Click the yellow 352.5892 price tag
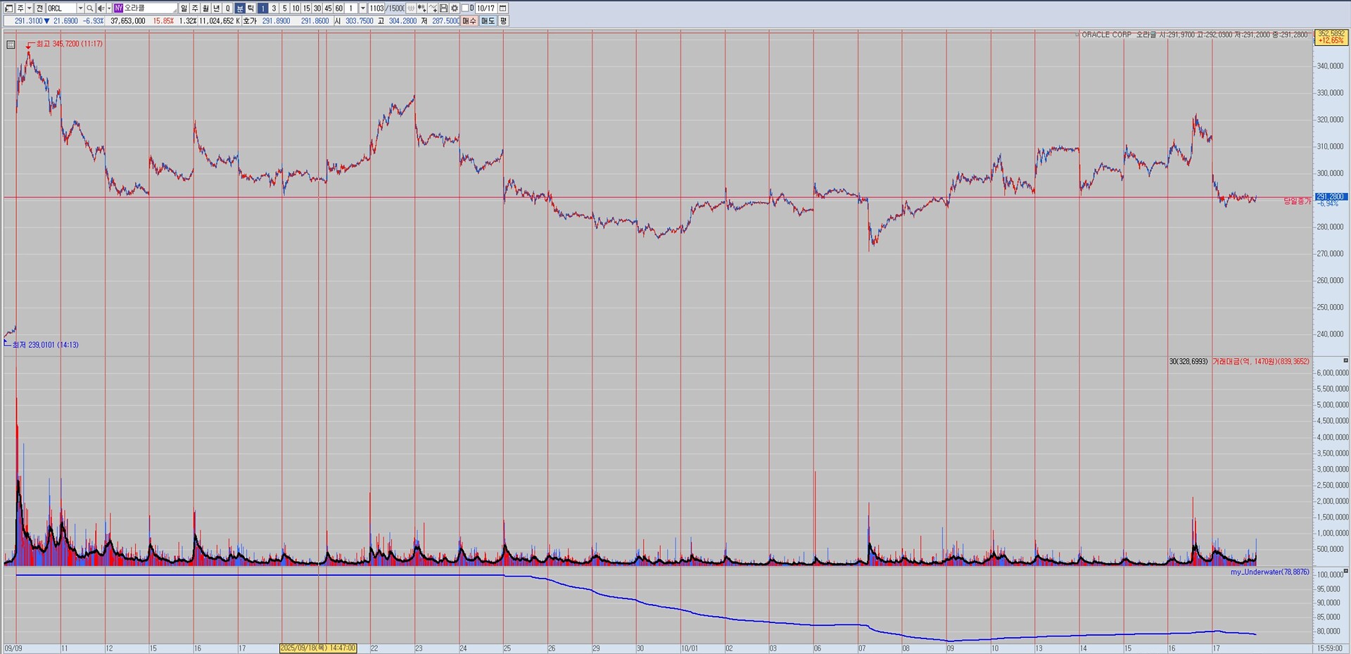 point(1331,37)
